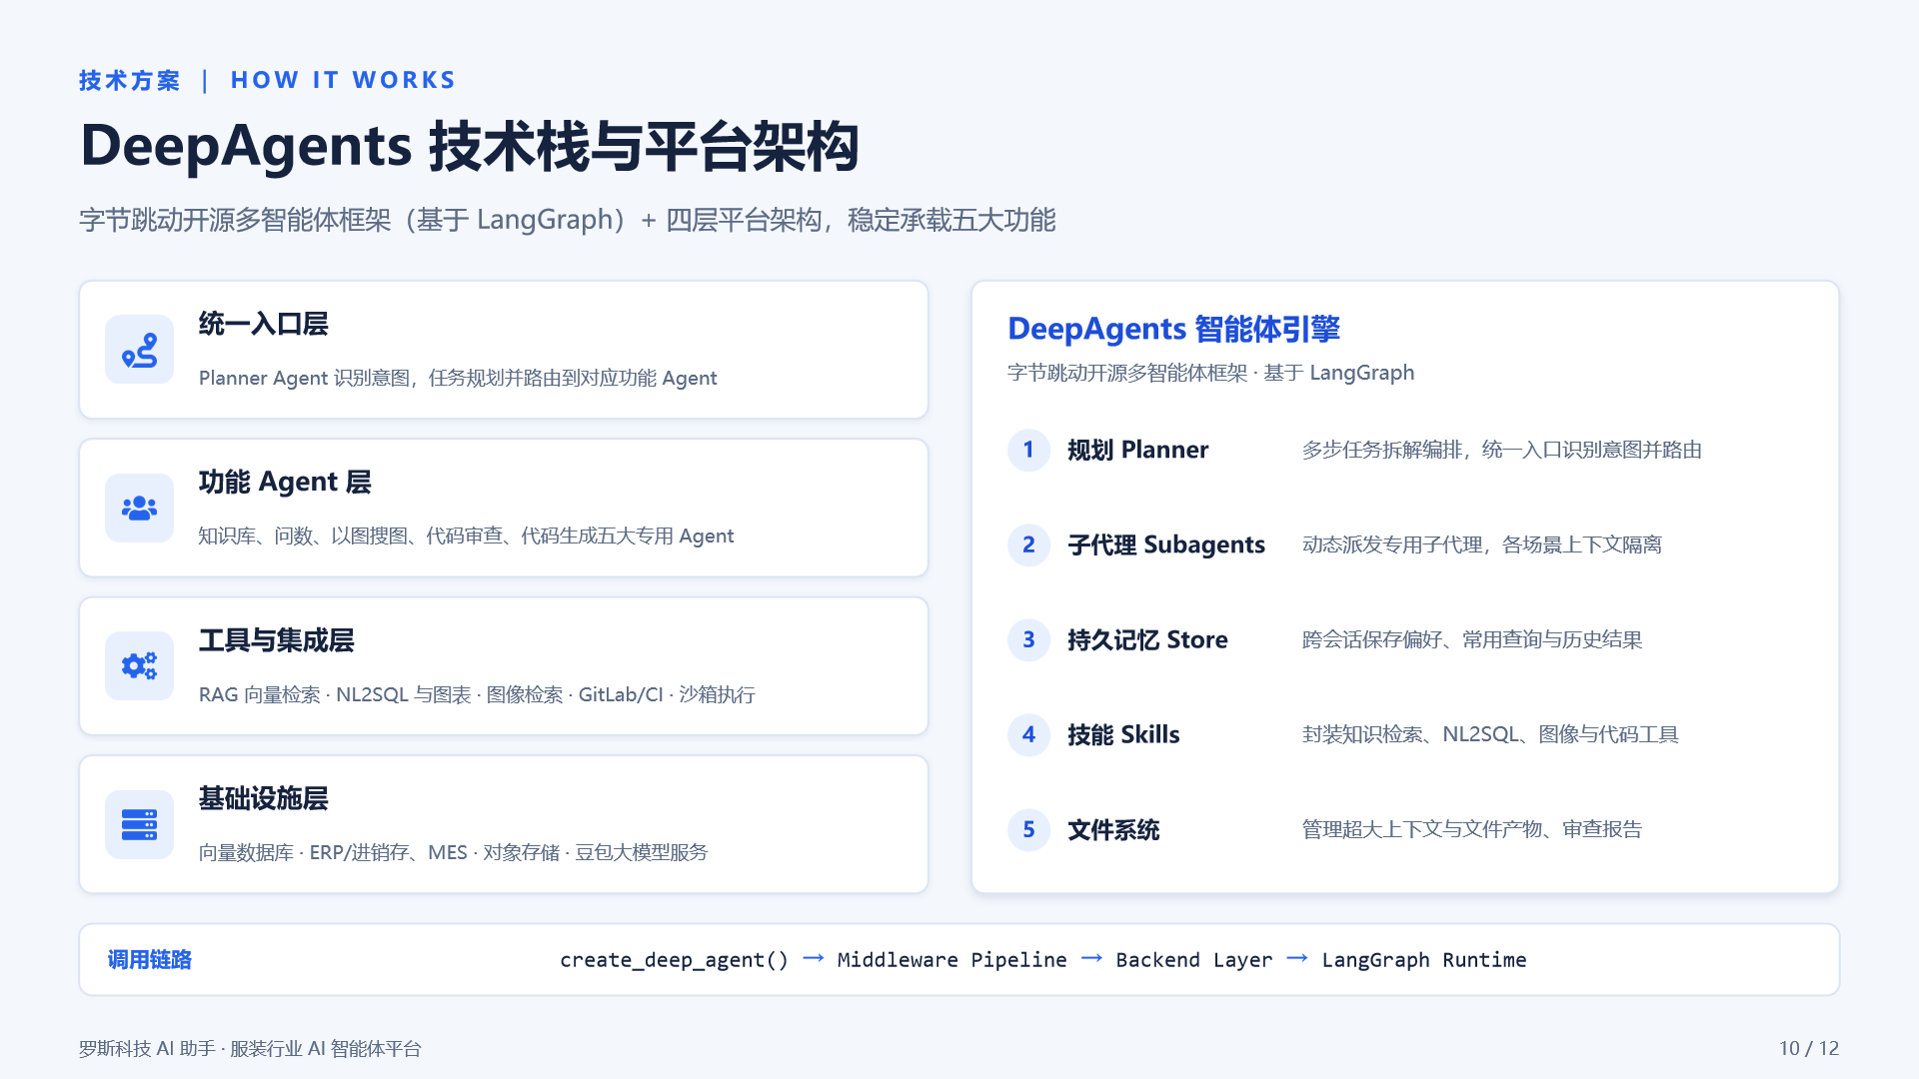The height and width of the screenshot is (1079, 1919).
Task: Click the arrow after Middleware Pipeline
Action: [x=1092, y=958]
